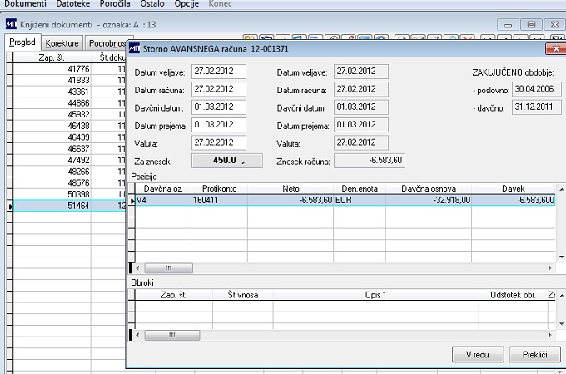566x374 pixels.
Task: Select the editable Davčni datum field
Action: tap(219, 107)
